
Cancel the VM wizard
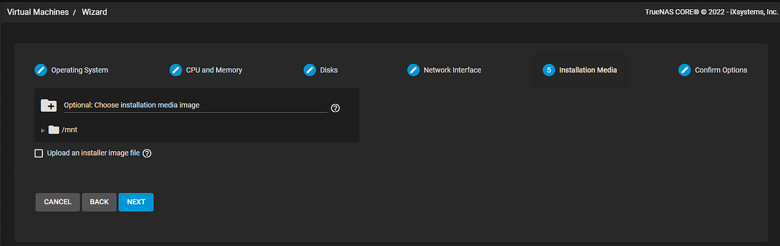[58, 202]
